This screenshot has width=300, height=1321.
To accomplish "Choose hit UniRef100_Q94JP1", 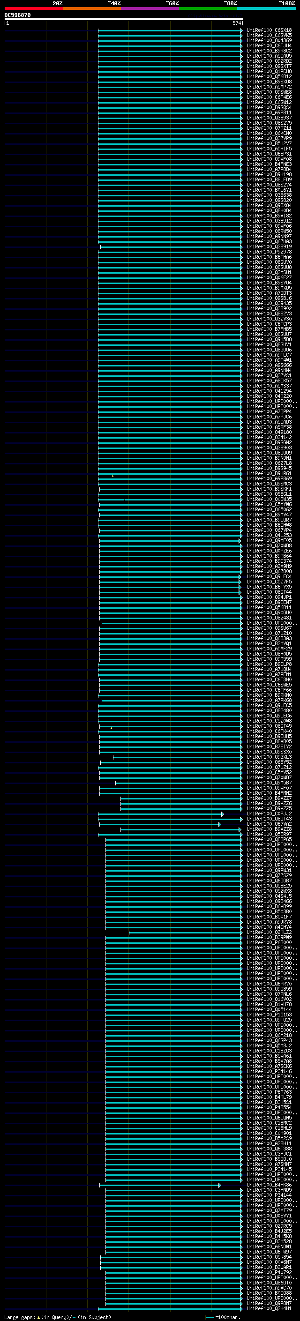I will click(269, 597).
